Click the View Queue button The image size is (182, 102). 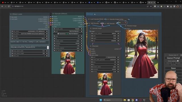pyautogui.click(x=177, y=63)
